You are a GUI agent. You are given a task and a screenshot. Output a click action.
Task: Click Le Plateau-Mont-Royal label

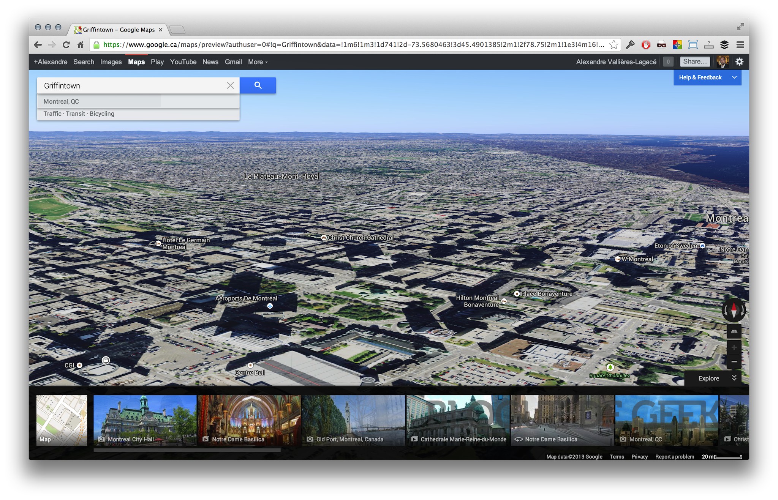282,176
